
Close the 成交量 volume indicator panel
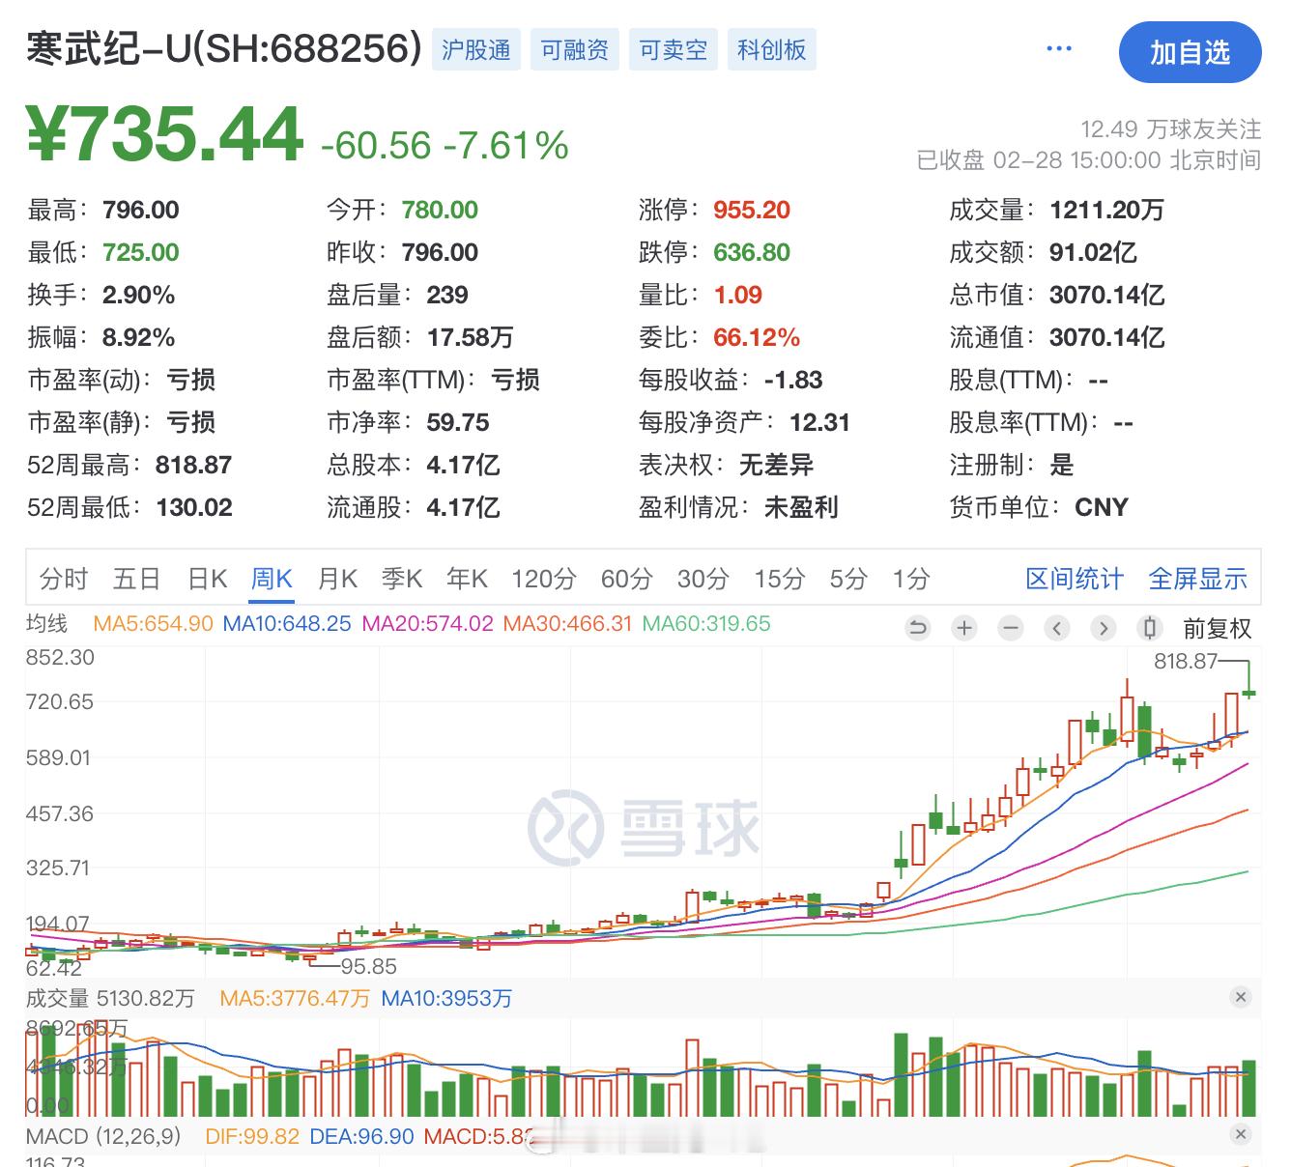[1241, 997]
